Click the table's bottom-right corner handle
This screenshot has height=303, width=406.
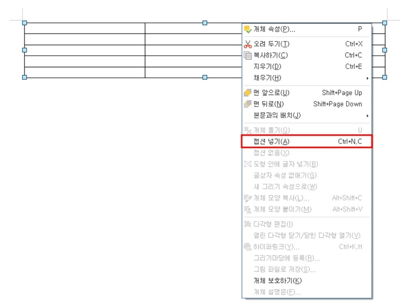coord(385,77)
